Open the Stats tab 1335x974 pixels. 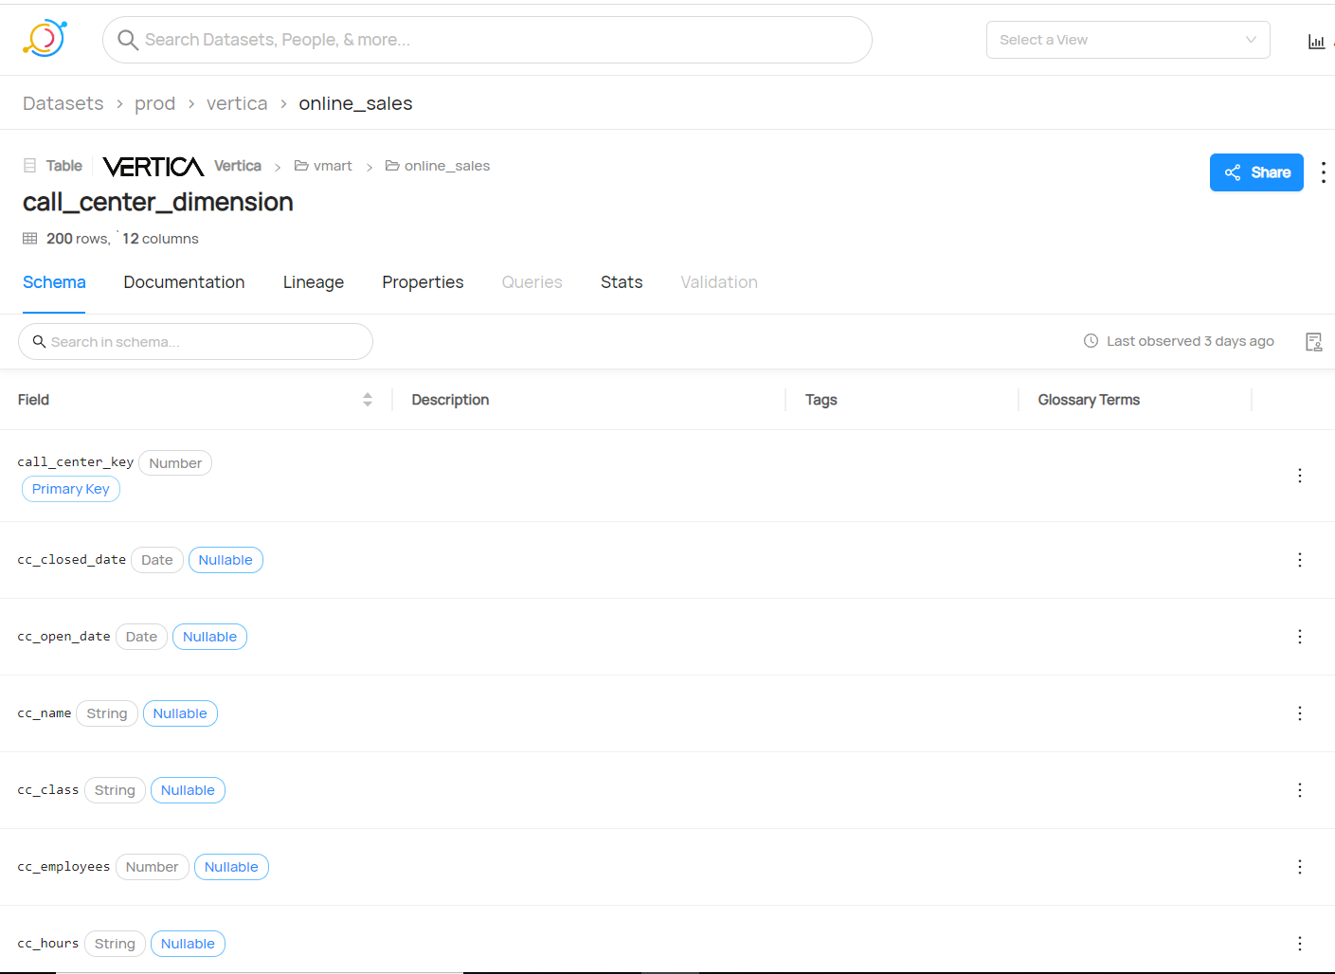622,282
